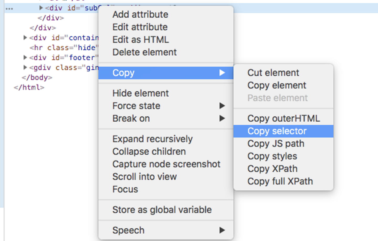This screenshot has height=241, width=378.
Task: Click Capture node screenshot
Action: 166,164
